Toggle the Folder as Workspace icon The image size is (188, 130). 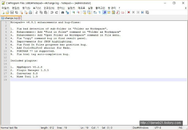pyautogui.click(x=122, y=12)
